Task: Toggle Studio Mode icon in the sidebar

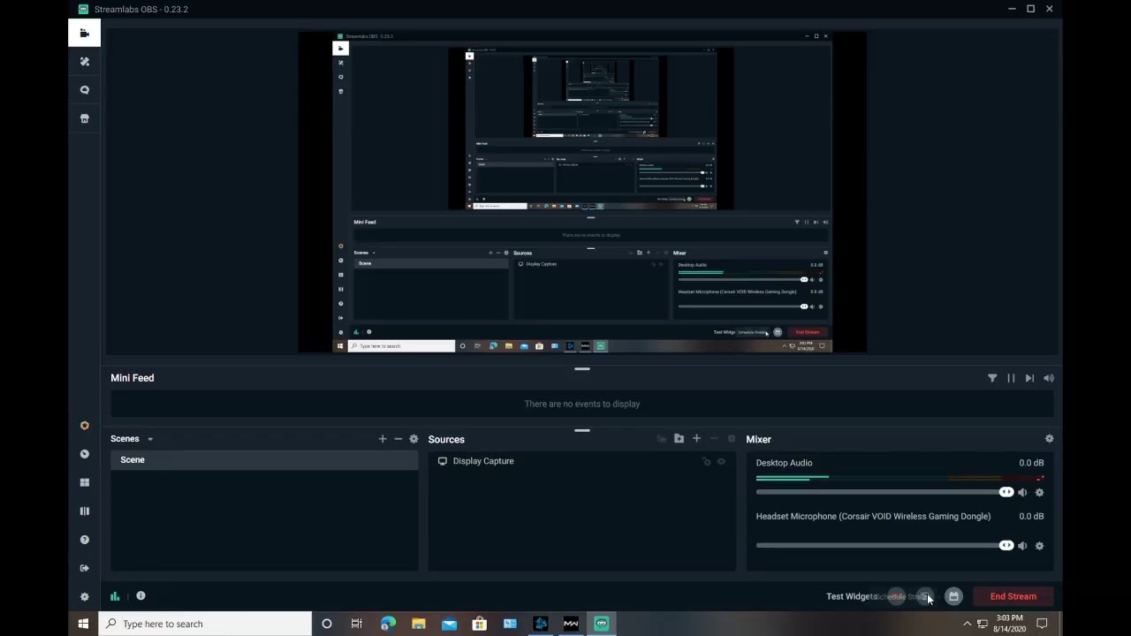Action: click(x=85, y=511)
